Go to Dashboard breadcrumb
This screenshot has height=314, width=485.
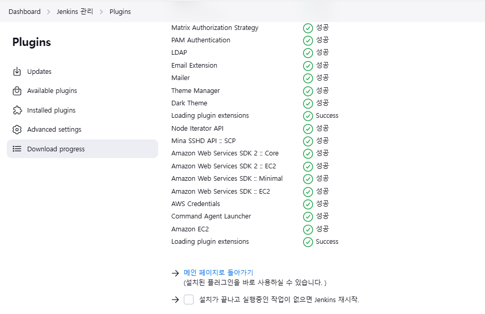[x=24, y=12]
